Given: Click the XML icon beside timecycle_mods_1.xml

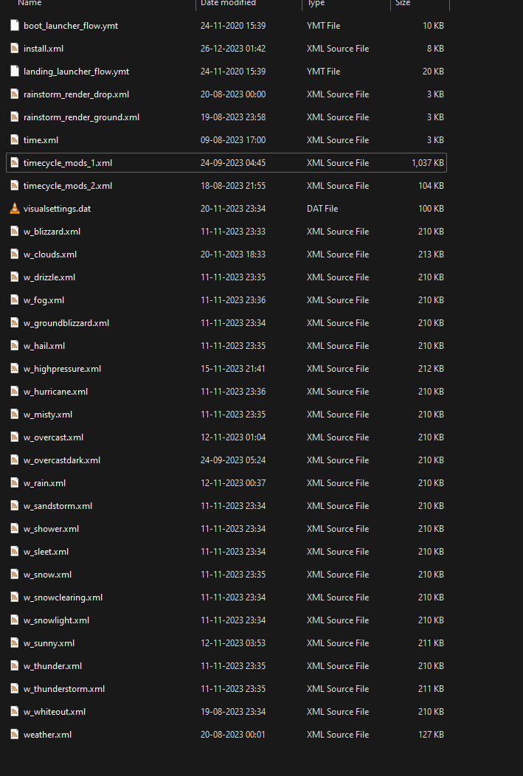Looking at the screenshot, I should [x=15, y=163].
